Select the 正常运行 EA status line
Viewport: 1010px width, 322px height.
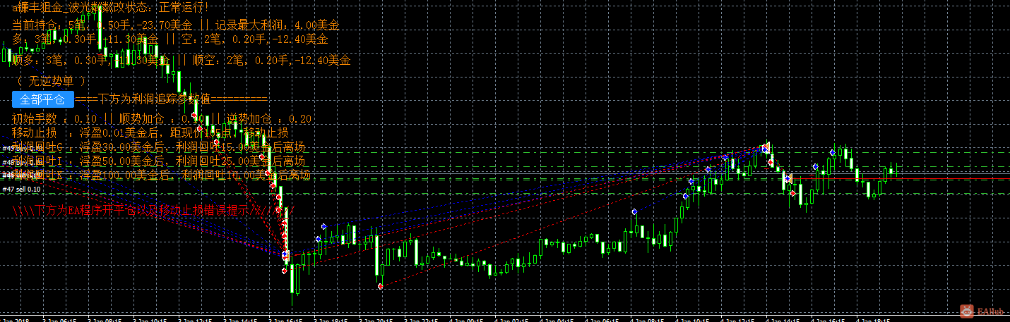[x=112, y=8]
